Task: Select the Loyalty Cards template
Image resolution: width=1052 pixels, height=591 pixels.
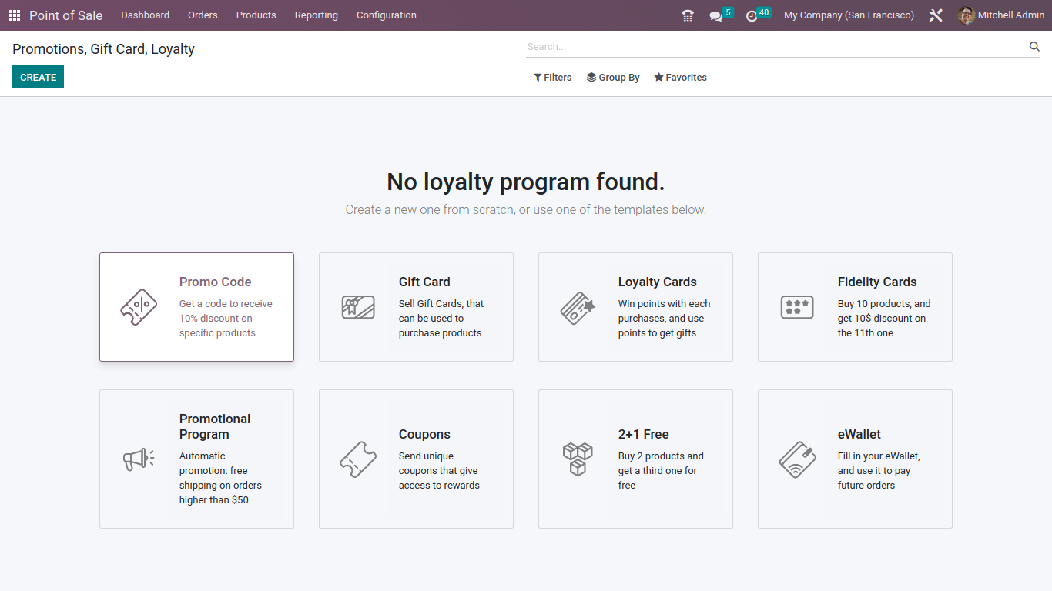Action: point(635,307)
